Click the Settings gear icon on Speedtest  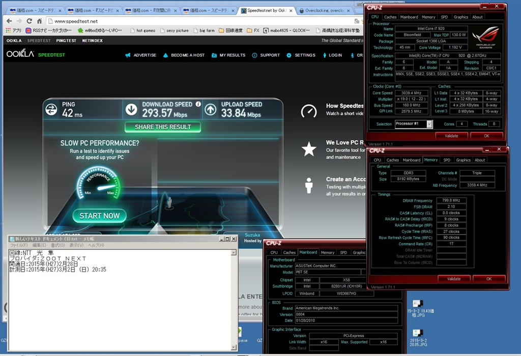(289, 55)
